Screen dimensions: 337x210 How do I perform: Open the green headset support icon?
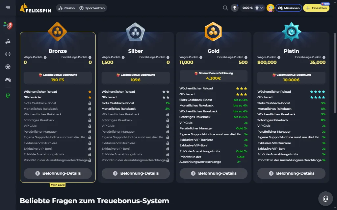pyautogui.click(x=8, y=95)
